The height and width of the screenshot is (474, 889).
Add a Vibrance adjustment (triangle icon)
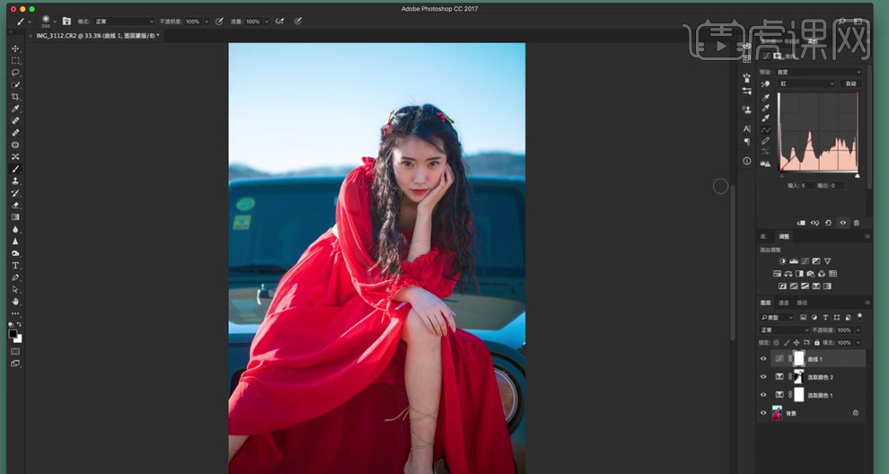click(x=827, y=261)
